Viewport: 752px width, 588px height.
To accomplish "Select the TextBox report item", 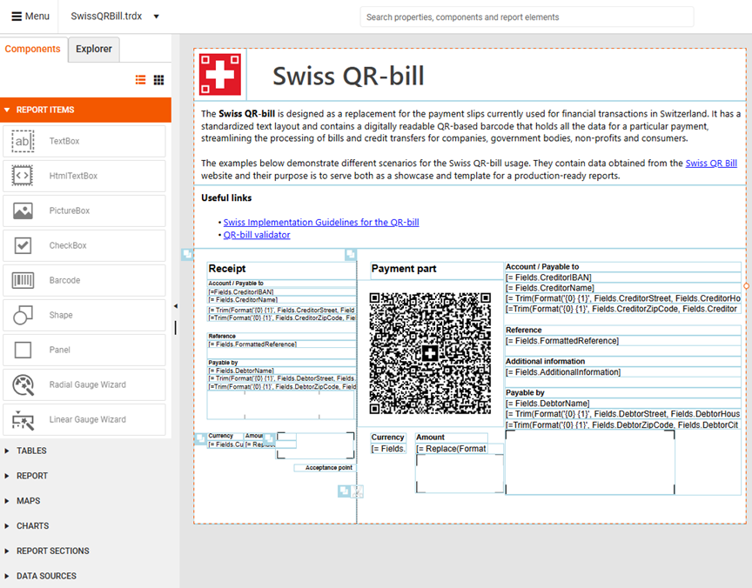I will coord(84,141).
